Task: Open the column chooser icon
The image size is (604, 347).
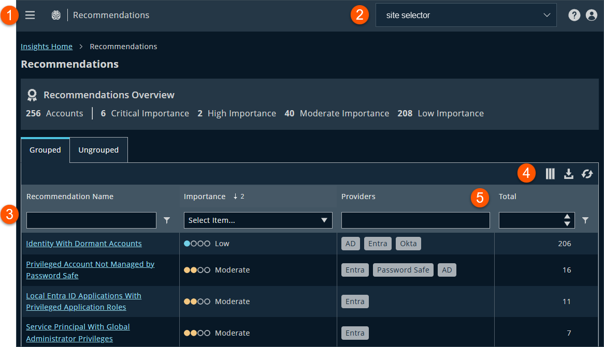Action: coord(550,174)
